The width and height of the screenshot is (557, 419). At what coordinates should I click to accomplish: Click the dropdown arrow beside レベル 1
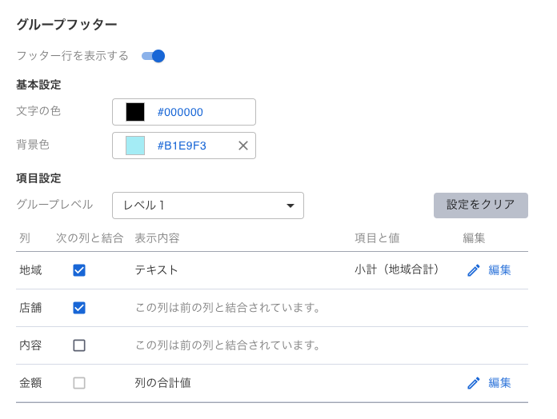[x=291, y=206]
